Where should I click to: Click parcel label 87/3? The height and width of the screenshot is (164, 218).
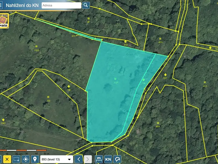74,36
